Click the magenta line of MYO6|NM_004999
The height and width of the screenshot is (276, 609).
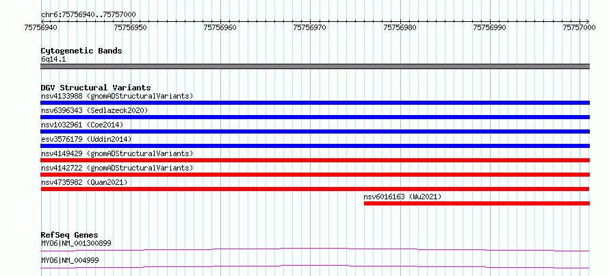(x=315, y=266)
